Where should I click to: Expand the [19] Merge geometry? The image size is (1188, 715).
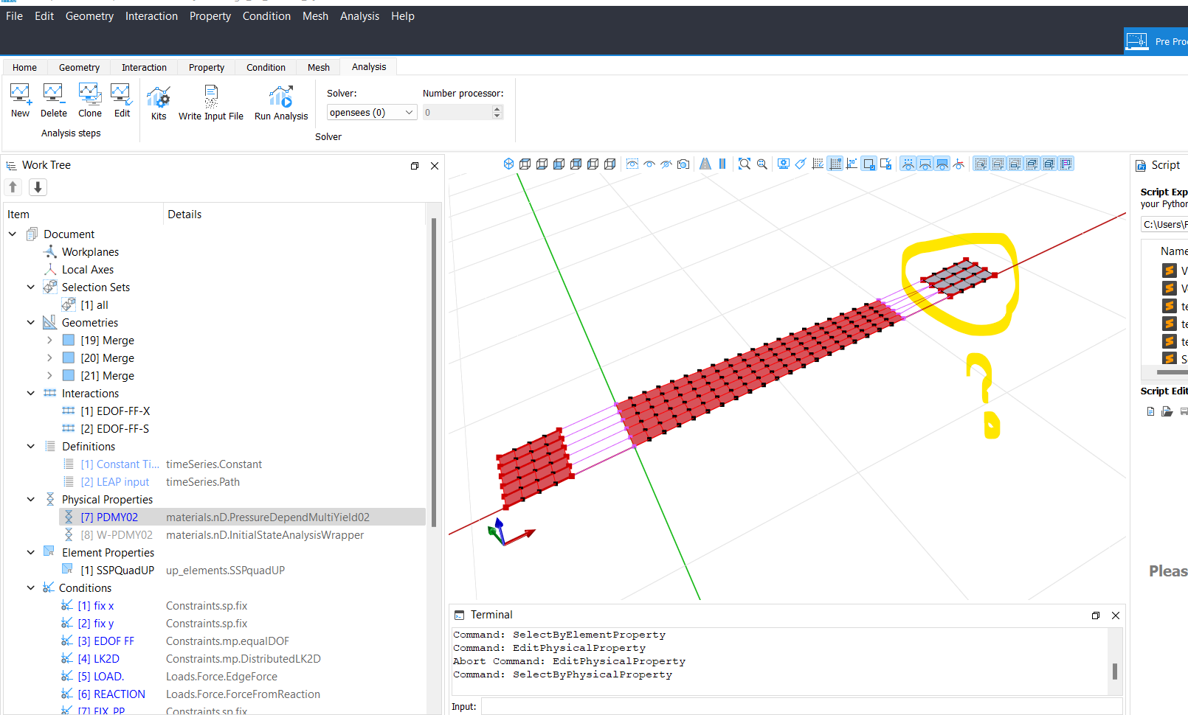pyautogui.click(x=49, y=340)
